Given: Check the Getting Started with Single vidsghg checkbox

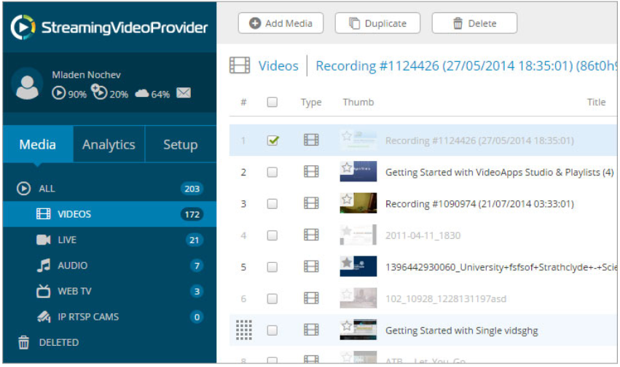Looking at the screenshot, I should (272, 330).
